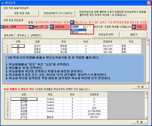Toggle the selection checkbox for 김진주
The image size is (152, 126).
18,46
